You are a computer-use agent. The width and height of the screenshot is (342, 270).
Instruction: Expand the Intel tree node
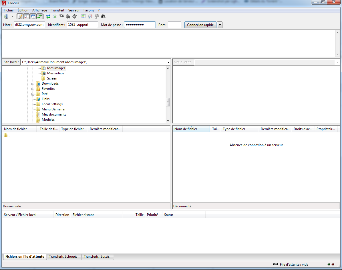[x=33, y=94]
